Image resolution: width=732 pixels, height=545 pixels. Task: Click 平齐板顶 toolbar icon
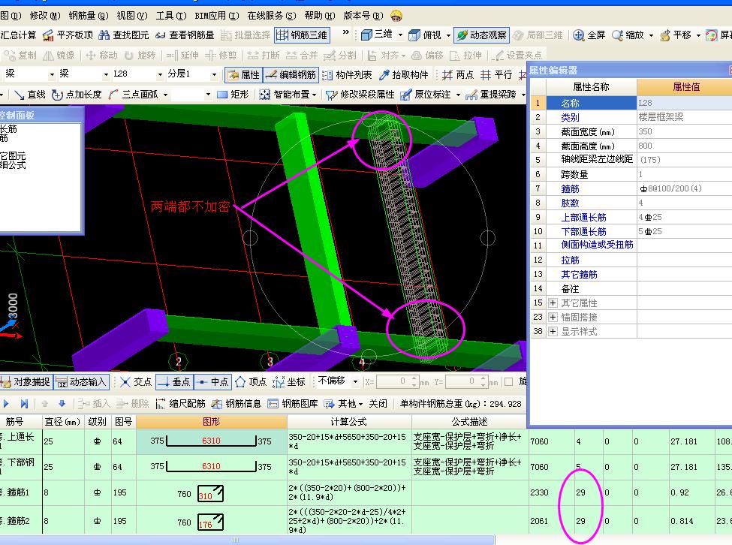click(68, 35)
